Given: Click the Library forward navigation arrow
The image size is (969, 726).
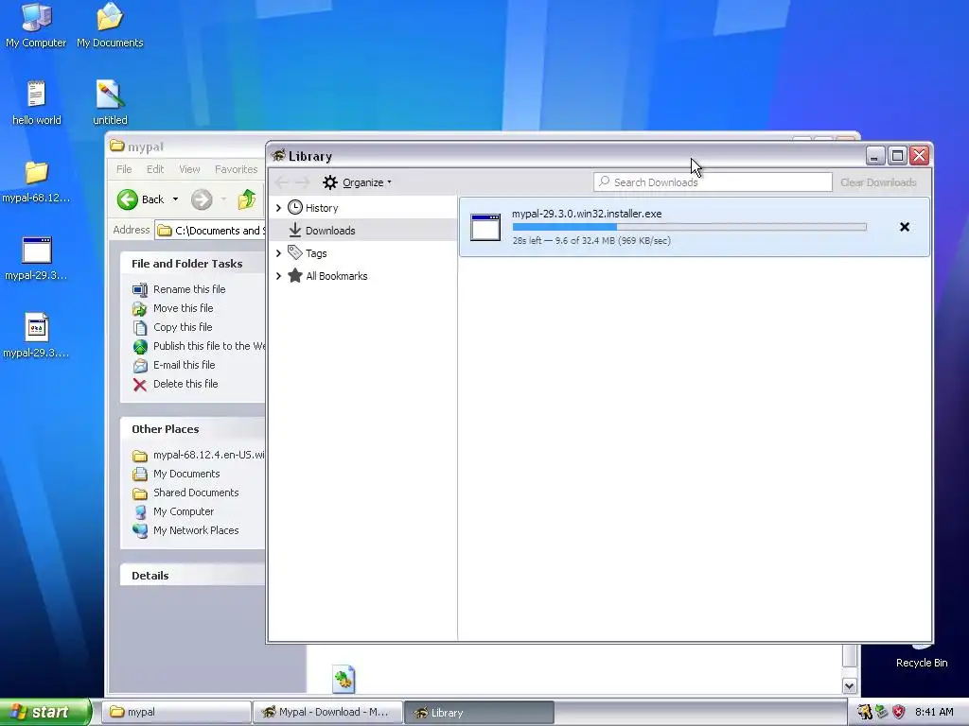Looking at the screenshot, I should (x=302, y=182).
